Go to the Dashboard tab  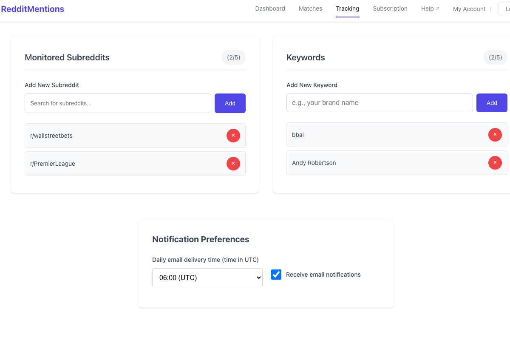[x=270, y=8]
